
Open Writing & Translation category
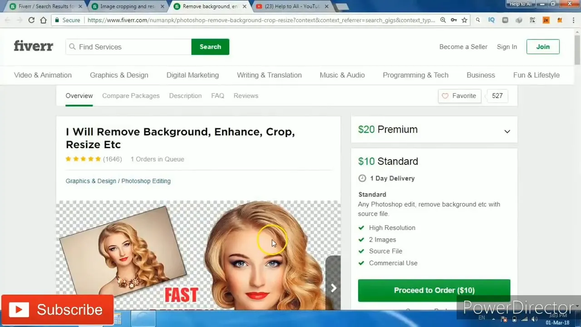point(269,75)
